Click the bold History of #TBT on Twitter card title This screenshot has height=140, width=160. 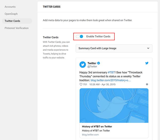(x=97, y=126)
